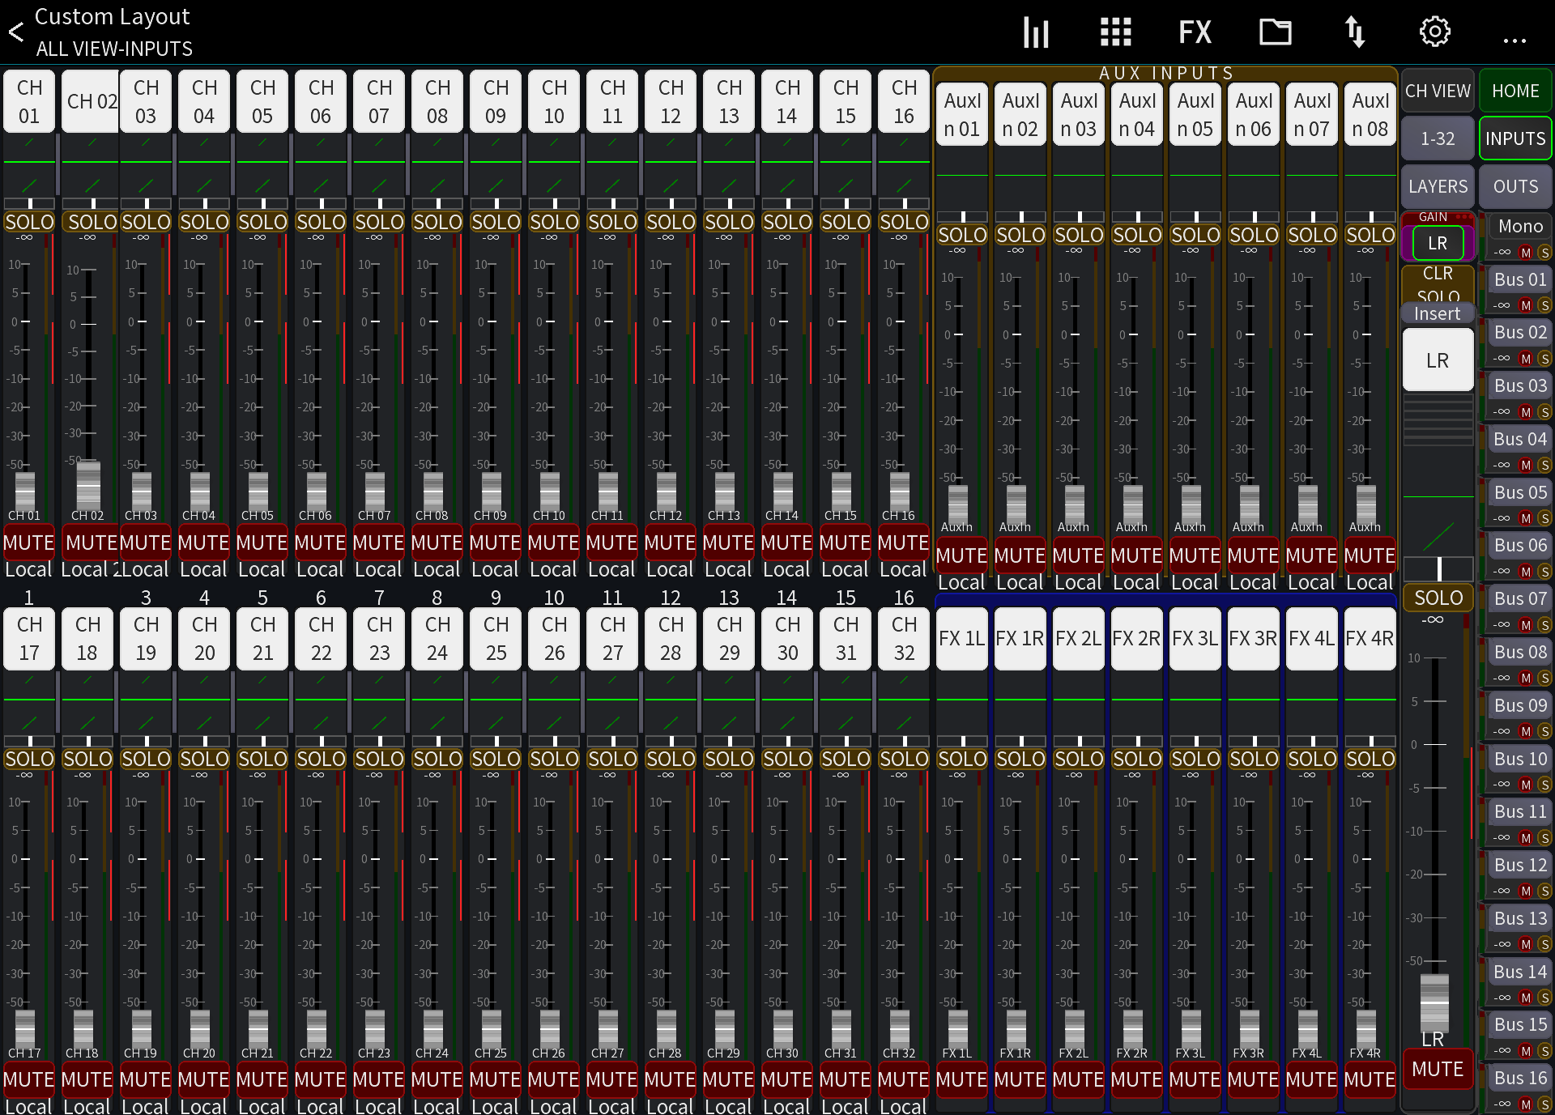Mute Aux In 03 channel
This screenshot has width=1555, height=1115.
1079,555
